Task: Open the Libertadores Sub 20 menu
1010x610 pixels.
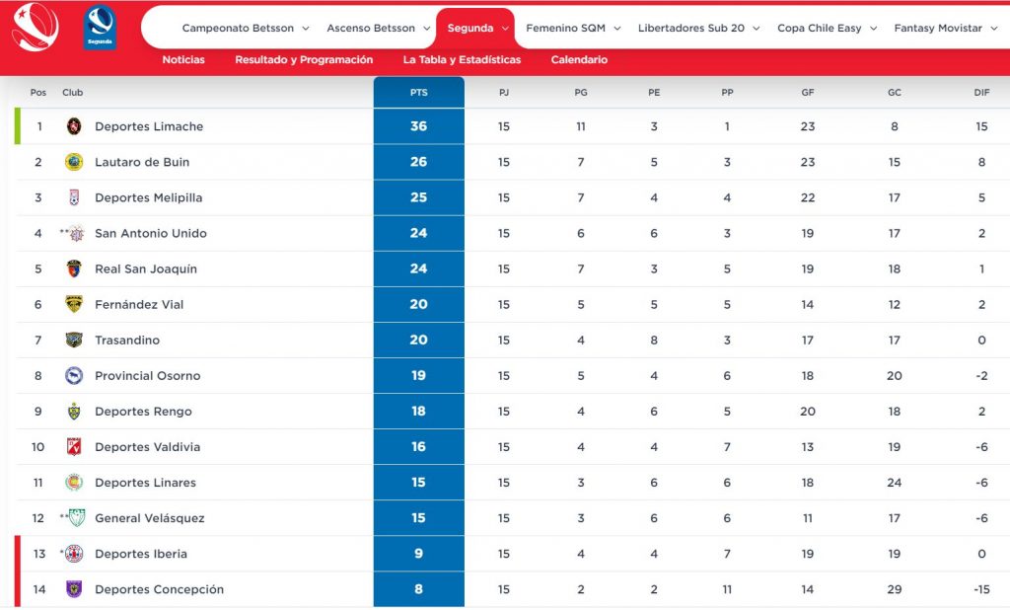Action: point(691,29)
